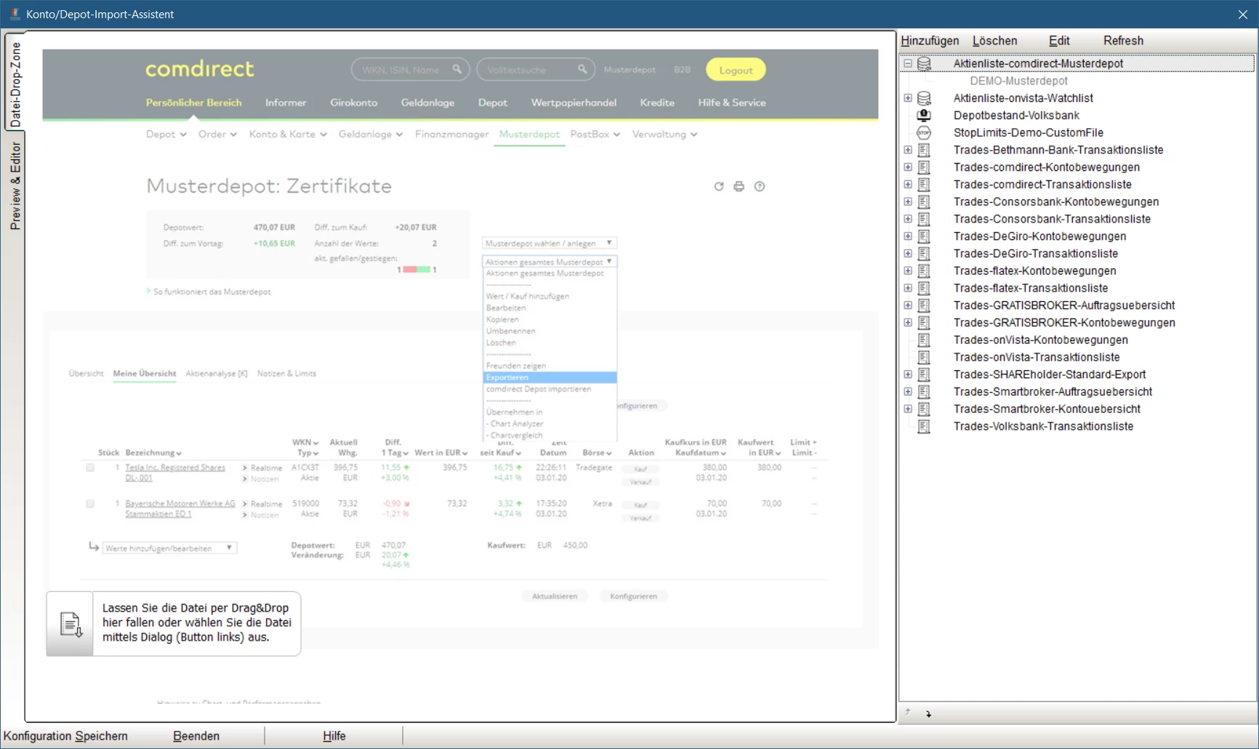Select the "StopLimits-Demo-CustomFile" row text
1259x749 pixels.
pyautogui.click(x=1028, y=133)
